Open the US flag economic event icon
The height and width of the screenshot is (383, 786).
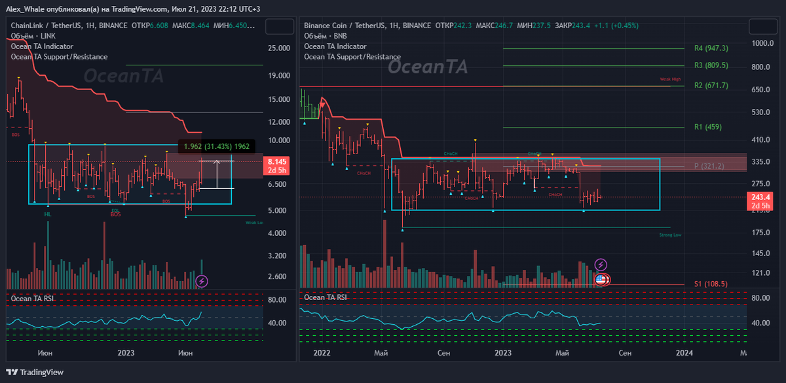602,280
